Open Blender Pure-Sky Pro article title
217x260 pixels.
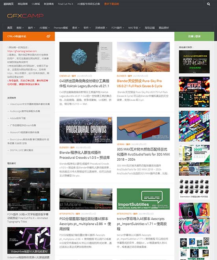click(140, 84)
